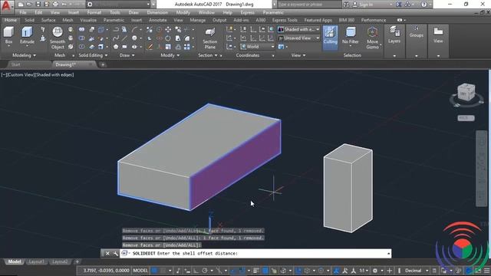491x276 pixels.
Task: Toggle annotation monitor plus icon in status bar
Action: pyautogui.click(x=390, y=271)
